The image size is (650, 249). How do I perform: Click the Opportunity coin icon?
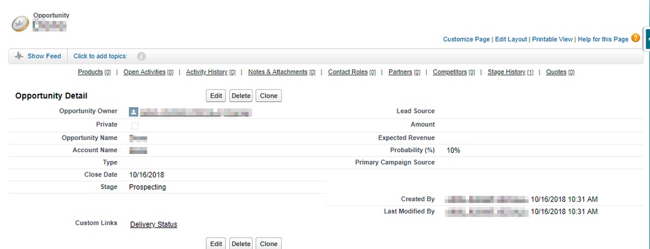pos(20,24)
